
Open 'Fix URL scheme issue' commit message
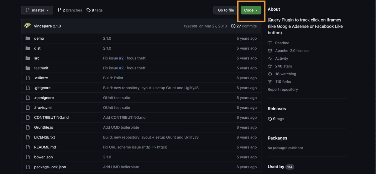pos(135,147)
